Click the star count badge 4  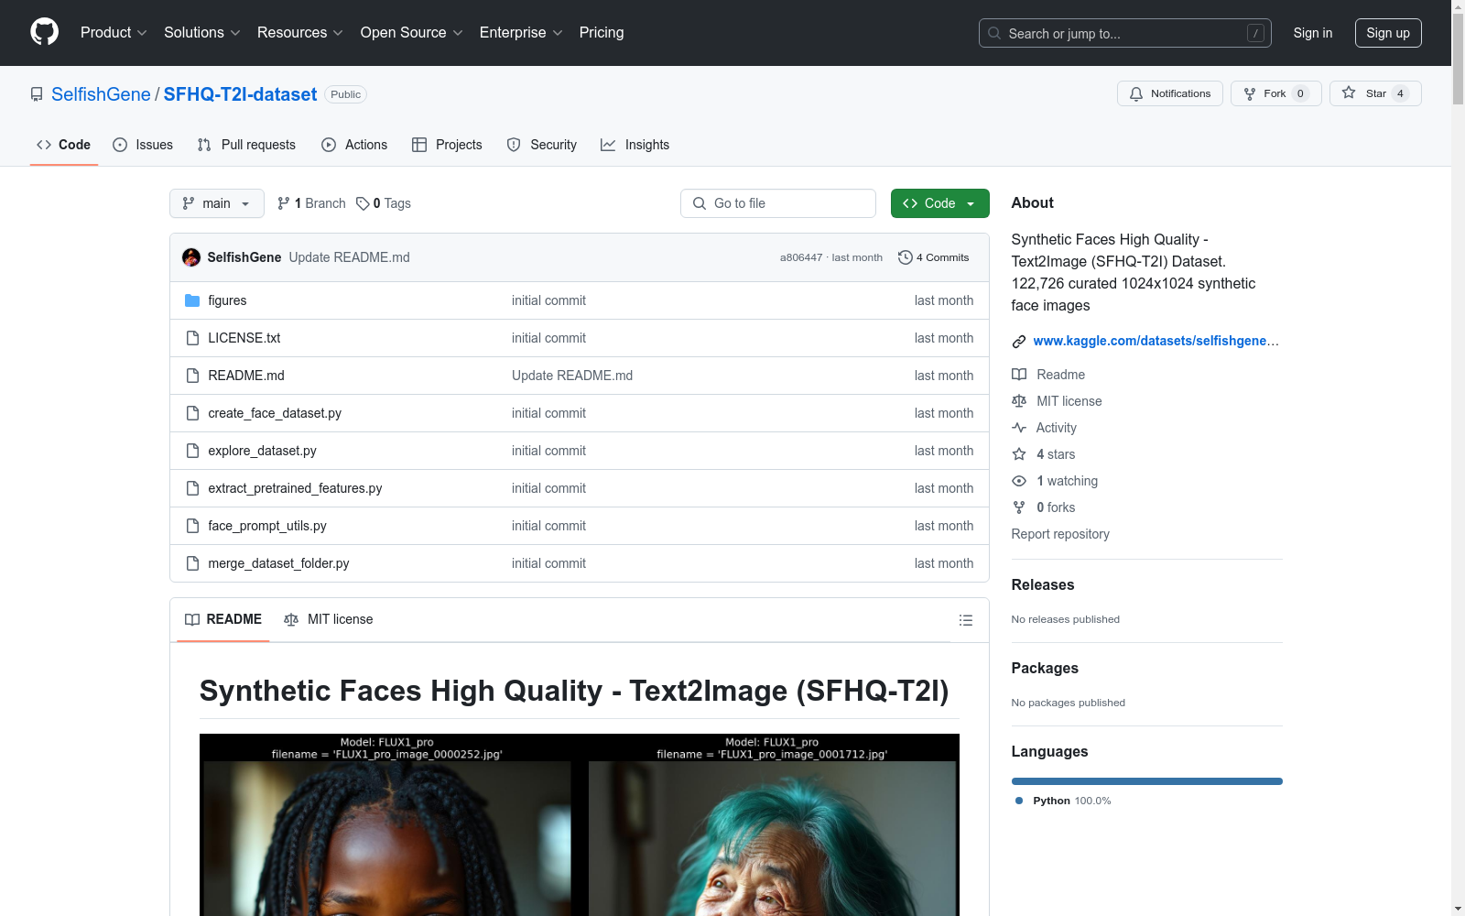[1400, 93]
